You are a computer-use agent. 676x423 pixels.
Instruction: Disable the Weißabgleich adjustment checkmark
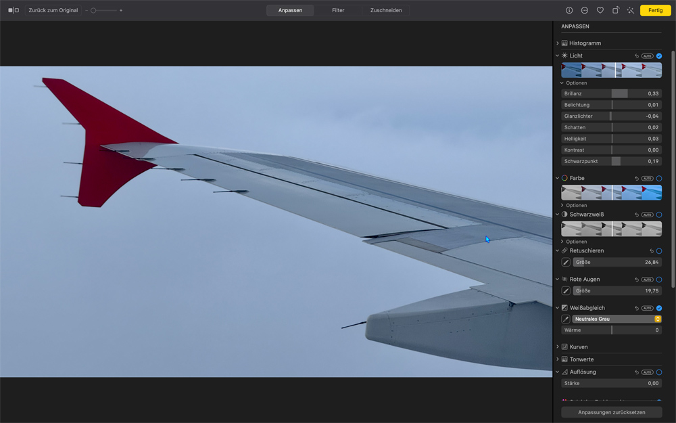click(658, 308)
